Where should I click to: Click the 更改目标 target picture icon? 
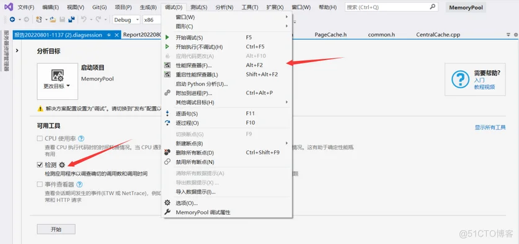click(x=57, y=76)
